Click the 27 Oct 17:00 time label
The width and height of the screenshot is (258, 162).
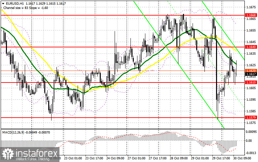point(158,158)
